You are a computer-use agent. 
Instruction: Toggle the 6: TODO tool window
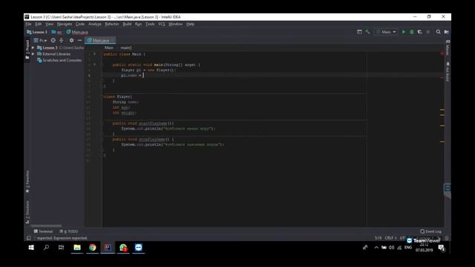pyautogui.click(x=69, y=231)
